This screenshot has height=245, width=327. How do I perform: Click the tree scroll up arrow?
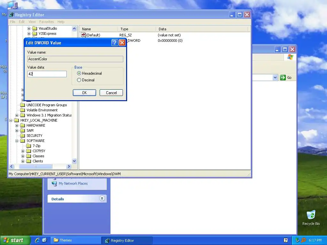74,28
